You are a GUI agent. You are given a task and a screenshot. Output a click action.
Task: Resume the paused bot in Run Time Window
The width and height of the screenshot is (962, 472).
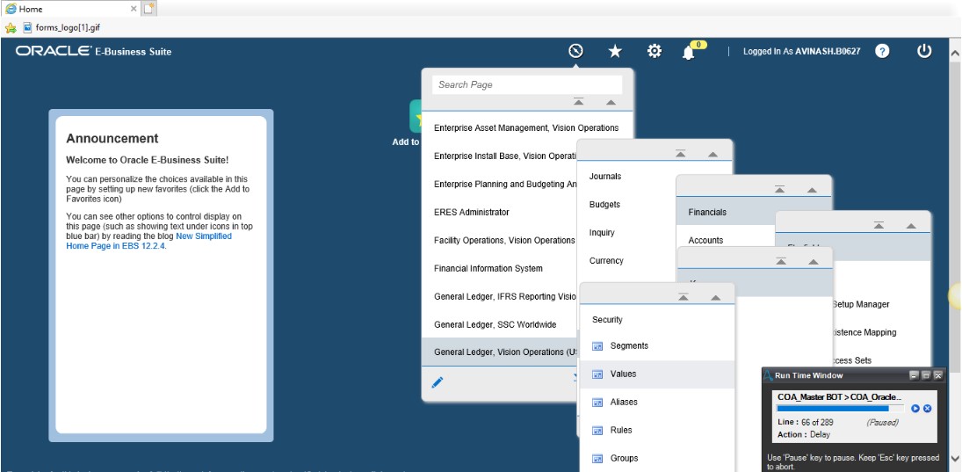coord(915,409)
